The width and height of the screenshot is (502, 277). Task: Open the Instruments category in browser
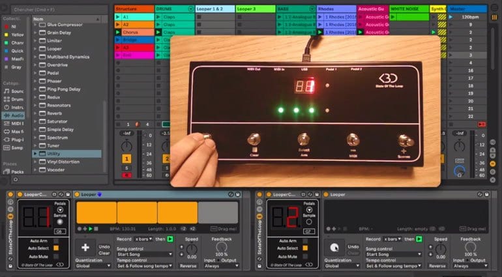(14, 108)
